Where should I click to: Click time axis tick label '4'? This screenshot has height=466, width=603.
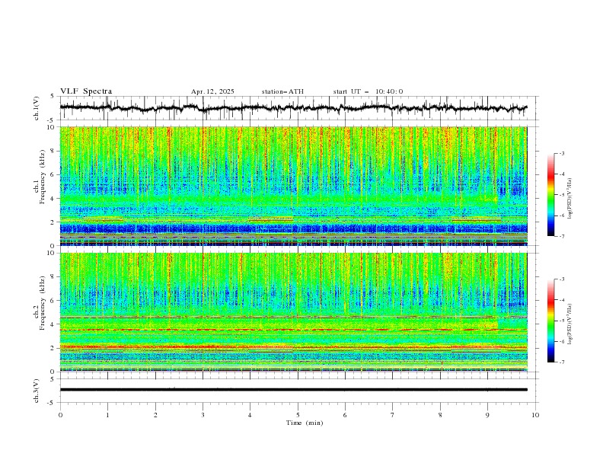point(250,415)
